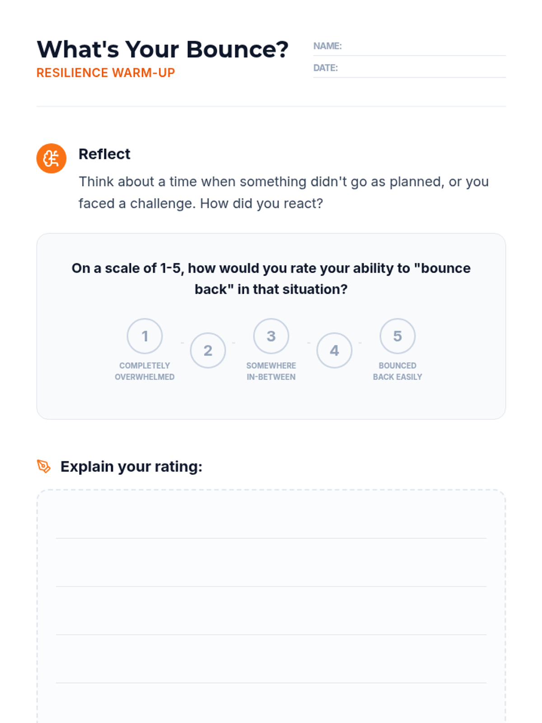Click the scale question about bouncing back
542x723 pixels.
point(271,278)
